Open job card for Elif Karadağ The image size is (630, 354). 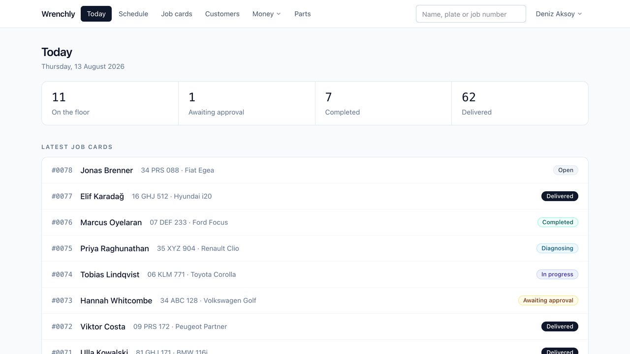point(315,196)
